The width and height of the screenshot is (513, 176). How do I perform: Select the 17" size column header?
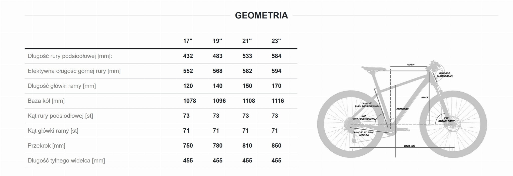pos(188,41)
